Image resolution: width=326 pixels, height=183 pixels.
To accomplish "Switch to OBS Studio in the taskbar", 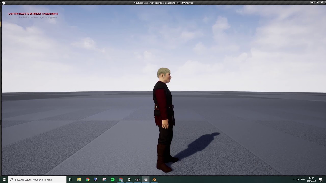I will pyautogui.click(x=138, y=179).
